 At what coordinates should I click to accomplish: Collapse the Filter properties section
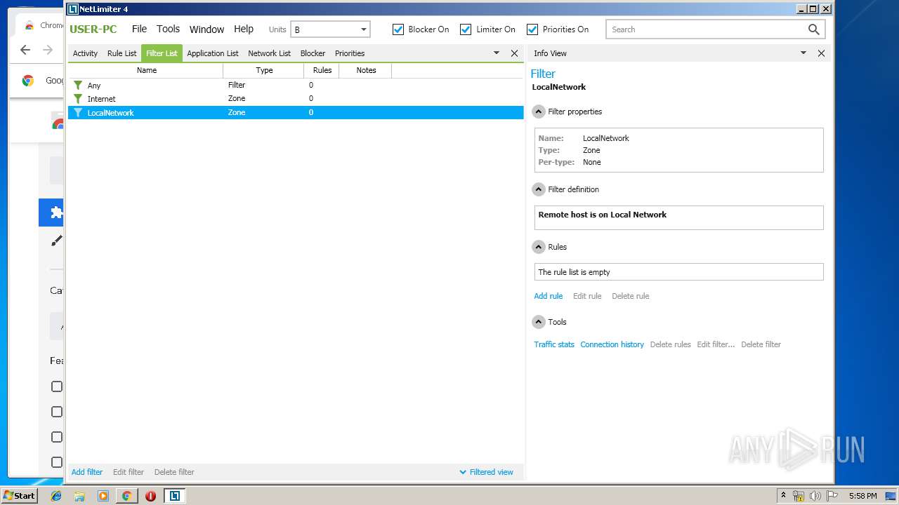(x=539, y=112)
